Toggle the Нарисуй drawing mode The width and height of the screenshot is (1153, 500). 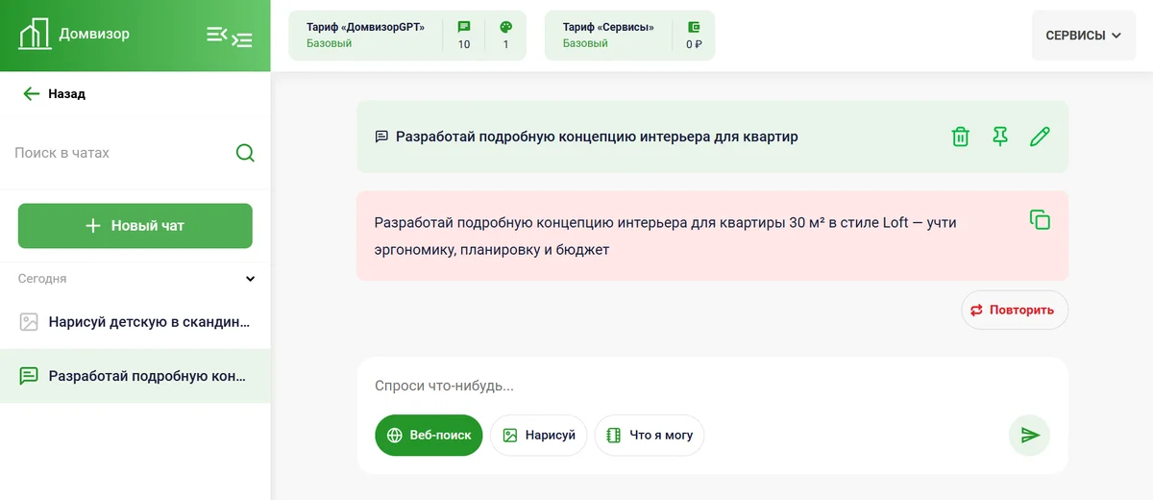coord(538,436)
